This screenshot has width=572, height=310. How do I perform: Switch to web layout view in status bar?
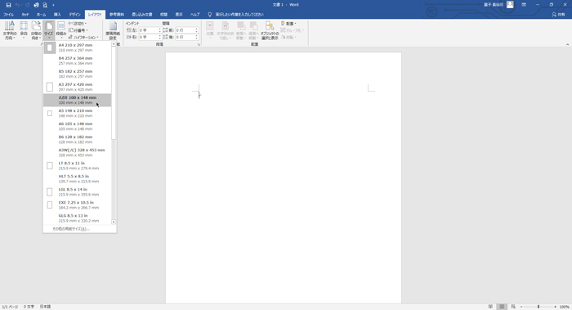point(513,307)
